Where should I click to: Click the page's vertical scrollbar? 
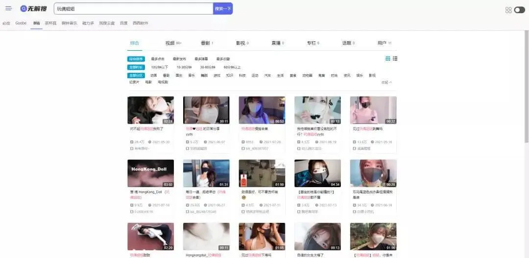526,86
